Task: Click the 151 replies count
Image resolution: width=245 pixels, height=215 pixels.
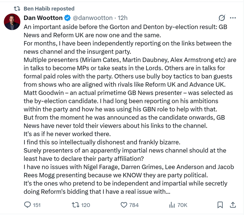Action: tap(37, 205)
